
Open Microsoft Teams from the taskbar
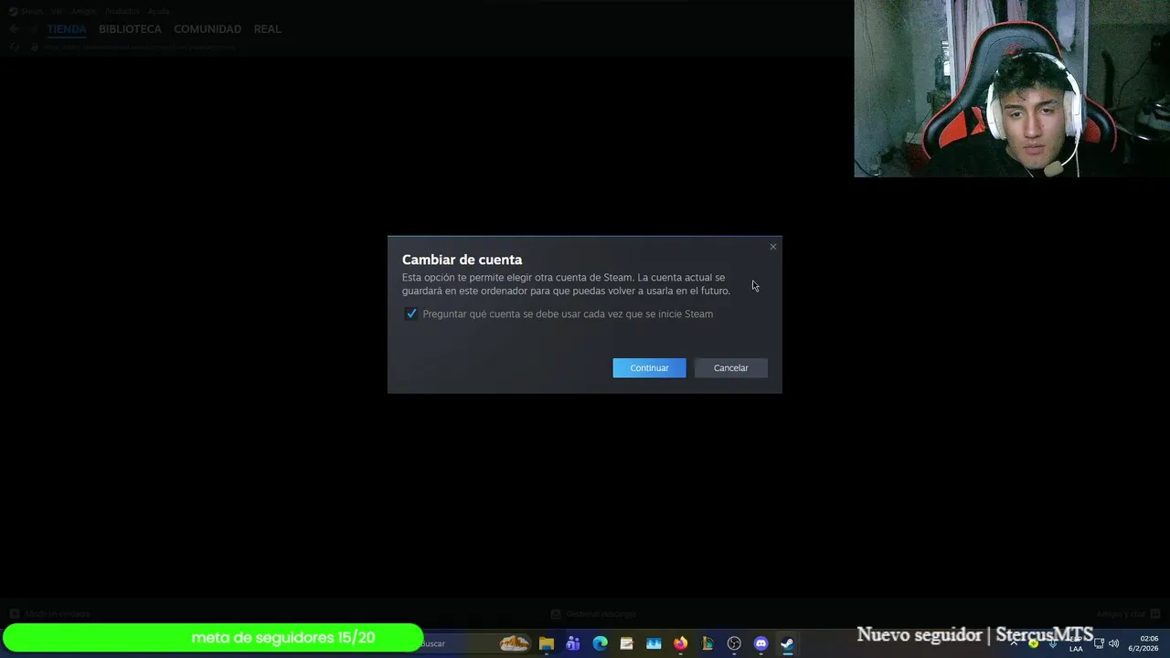pyautogui.click(x=573, y=643)
